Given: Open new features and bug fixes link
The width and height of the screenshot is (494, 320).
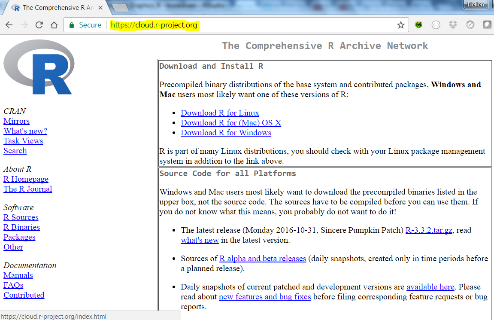Looking at the screenshot, I should coord(265,297).
